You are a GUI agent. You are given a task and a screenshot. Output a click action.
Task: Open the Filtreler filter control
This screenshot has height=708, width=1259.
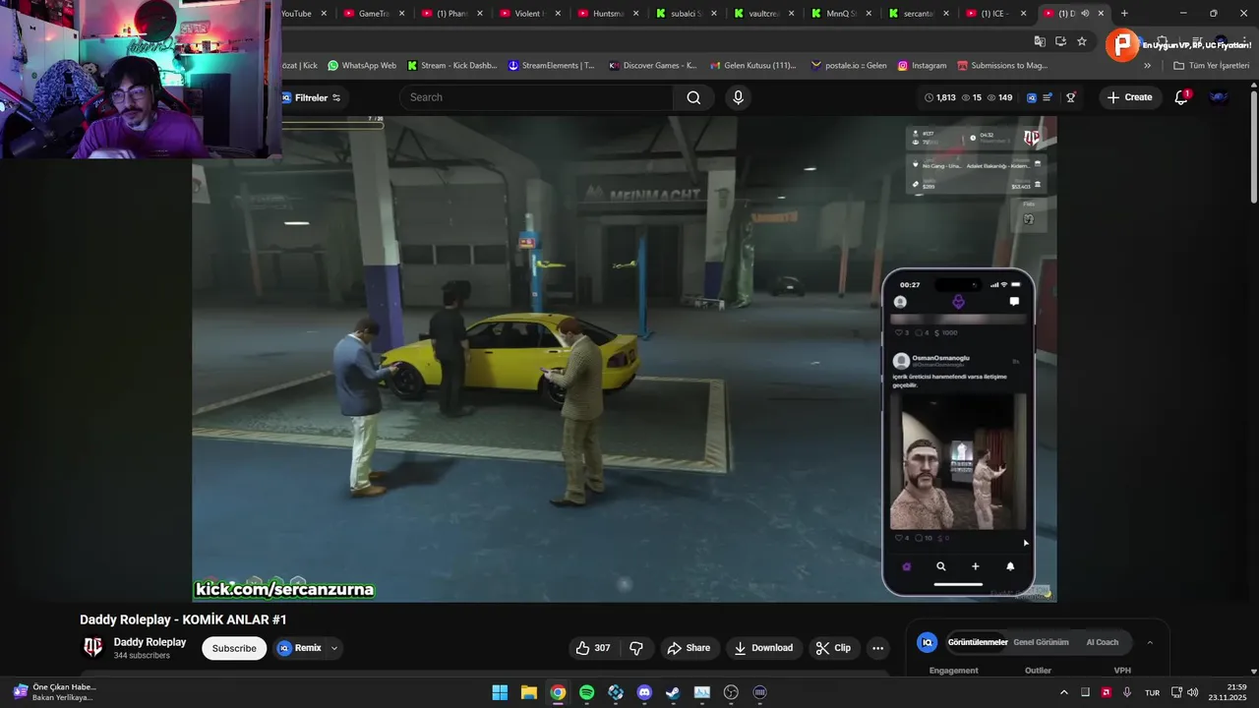coord(311,97)
